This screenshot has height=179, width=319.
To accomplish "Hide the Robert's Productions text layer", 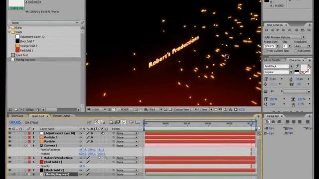I will tap(9, 158).
